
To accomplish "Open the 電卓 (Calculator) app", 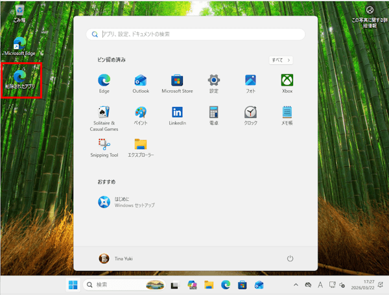I will coord(214,115).
